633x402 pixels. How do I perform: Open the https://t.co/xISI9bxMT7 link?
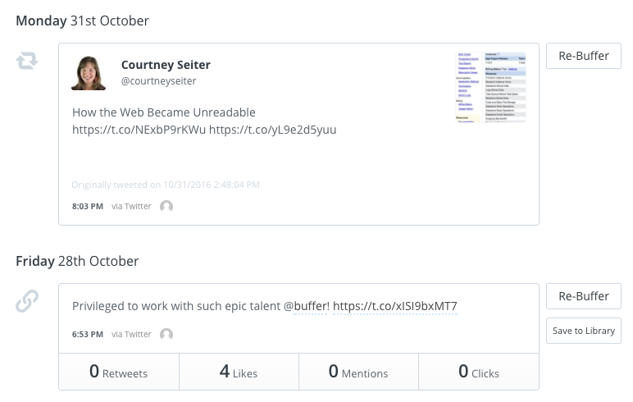(x=395, y=306)
